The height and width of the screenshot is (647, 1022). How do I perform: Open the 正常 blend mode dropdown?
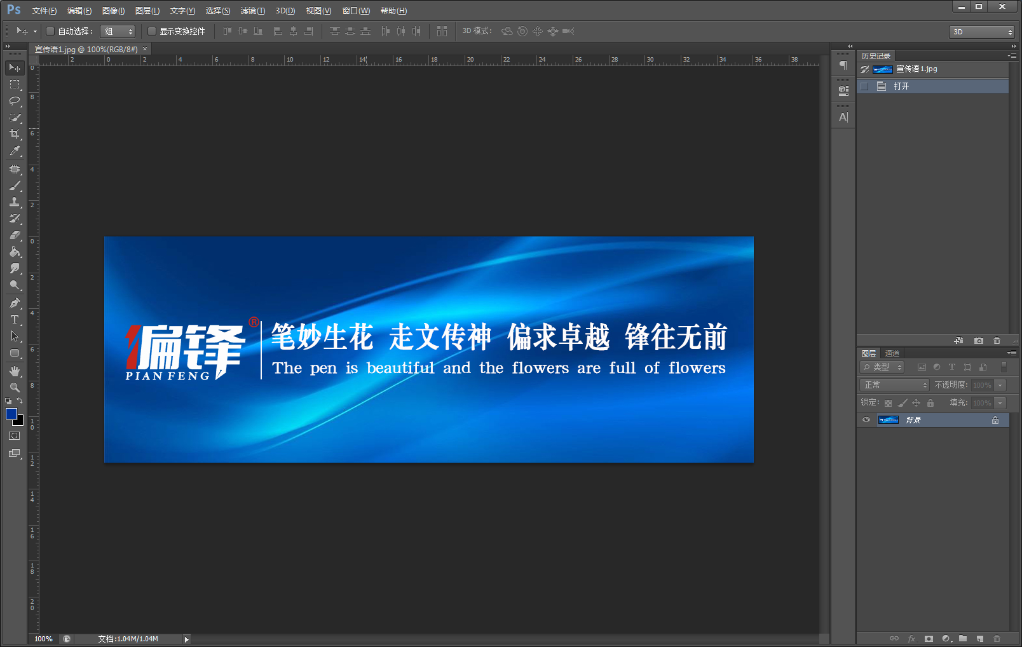click(895, 385)
